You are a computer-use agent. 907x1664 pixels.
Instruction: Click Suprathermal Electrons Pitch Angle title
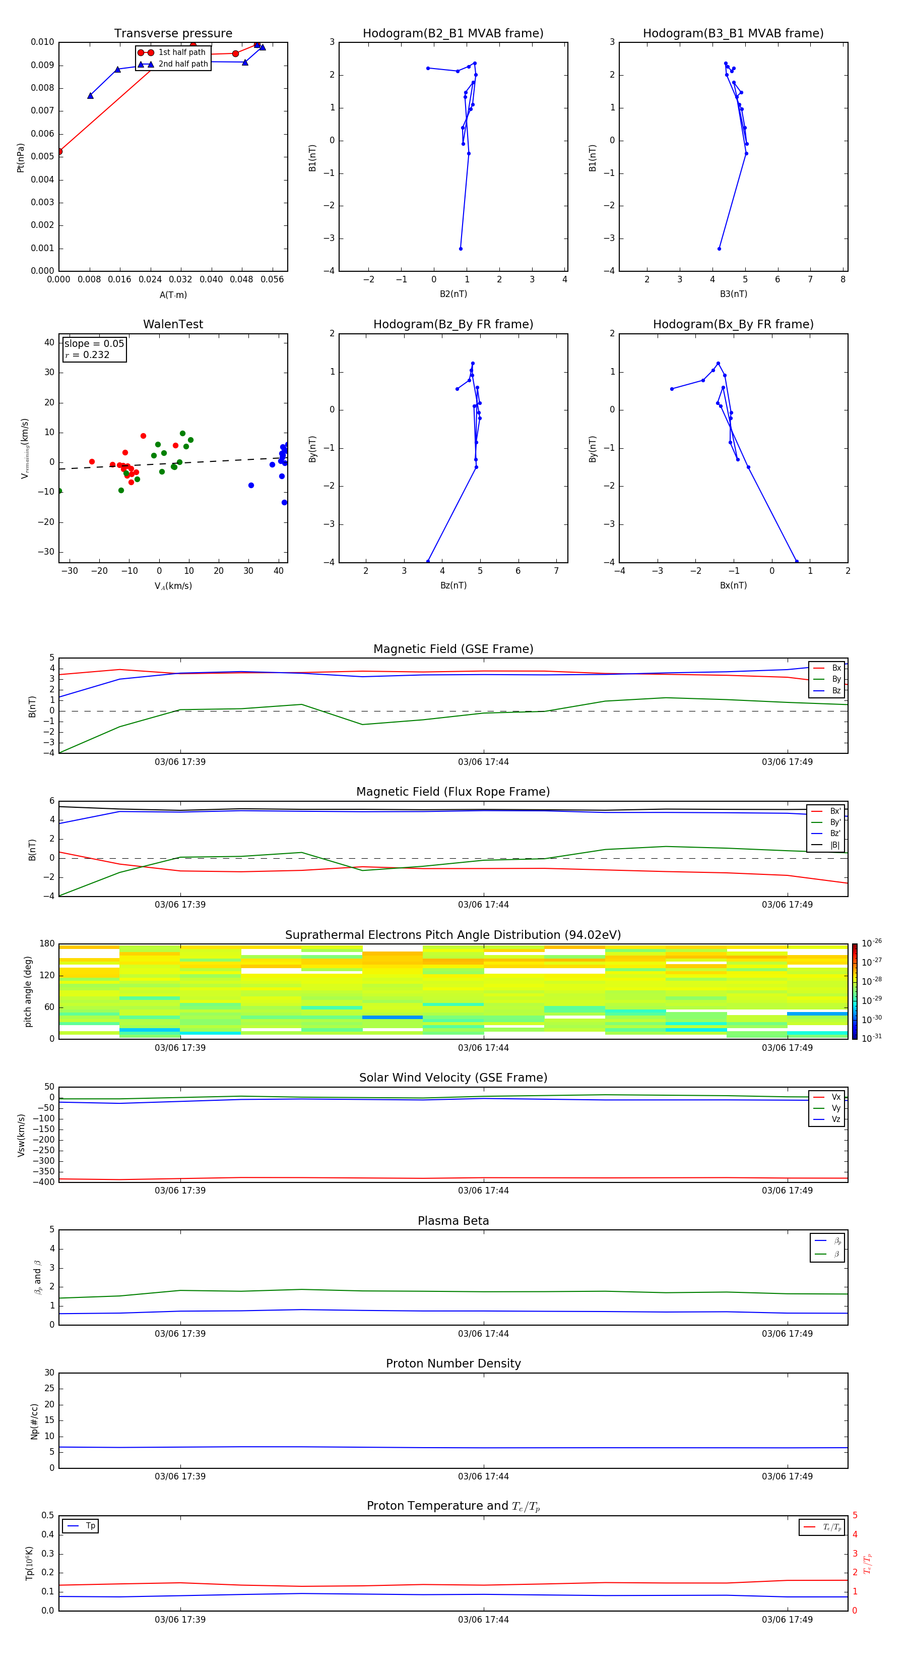coord(453,935)
